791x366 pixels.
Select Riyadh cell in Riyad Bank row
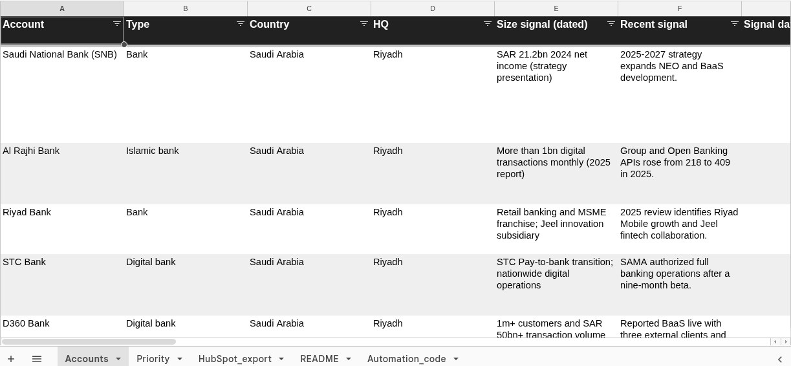click(433, 230)
